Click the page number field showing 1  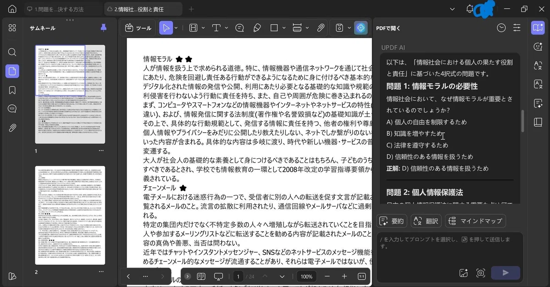238,276
